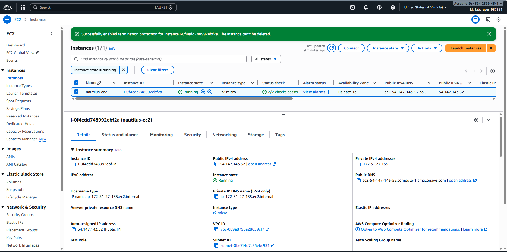The image size is (507, 252).
Task: Open the AWS services grid menu
Action: pos(23,7)
